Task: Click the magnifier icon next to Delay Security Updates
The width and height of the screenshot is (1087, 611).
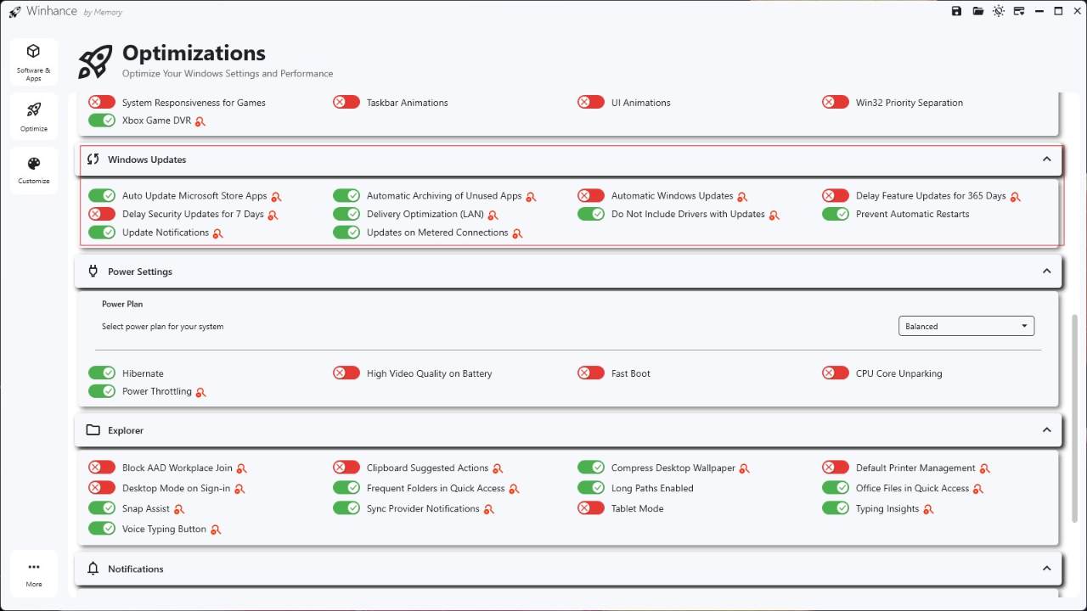Action: [273, 215]
